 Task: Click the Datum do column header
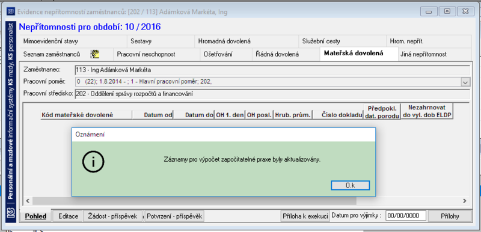pos(194,115)
